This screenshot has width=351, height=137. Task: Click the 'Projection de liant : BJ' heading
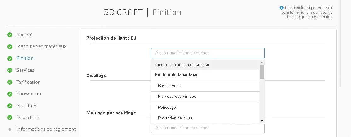pos(111,38)
